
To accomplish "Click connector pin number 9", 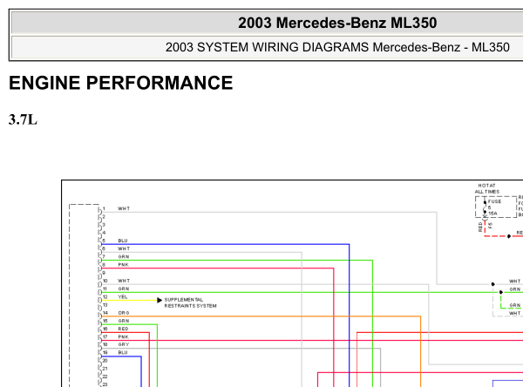I will (104, 273).
